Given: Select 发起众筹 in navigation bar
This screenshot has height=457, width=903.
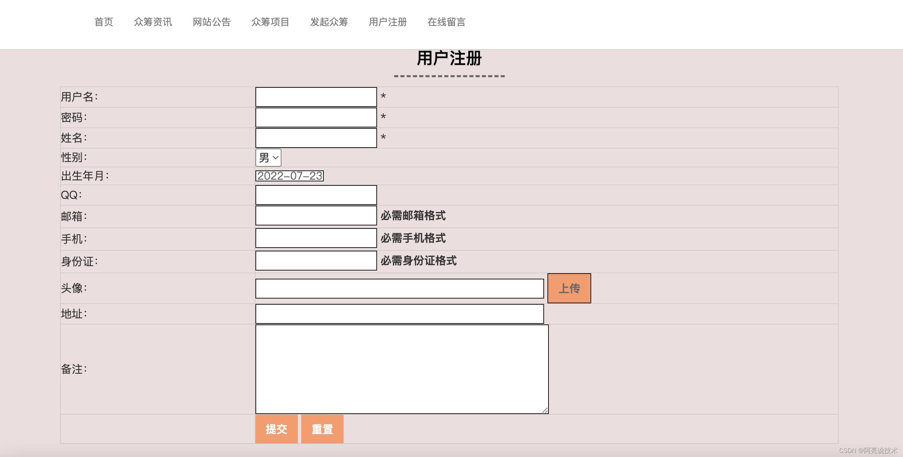Looking at the screenshot, I should pos(329,22).
